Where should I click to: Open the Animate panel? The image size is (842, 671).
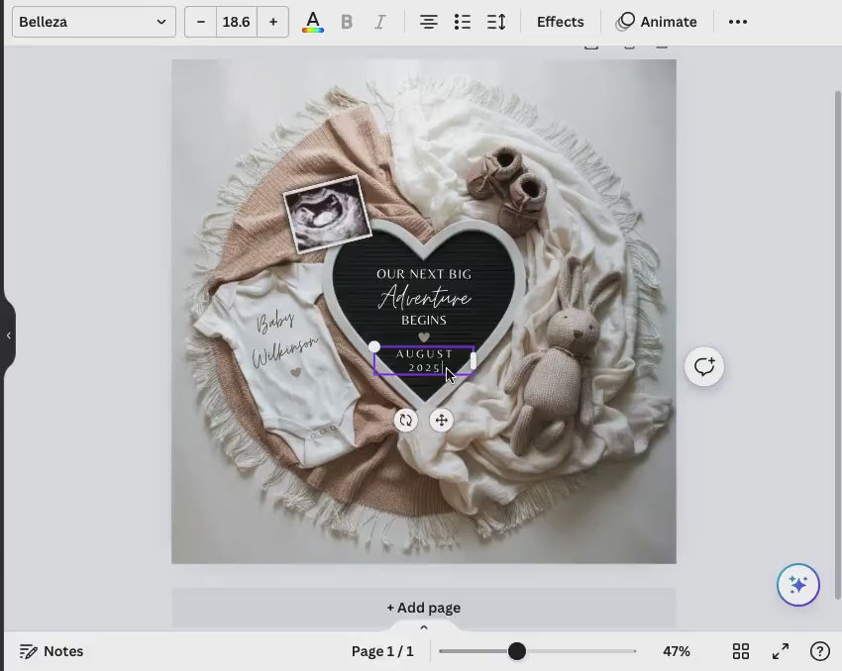(x=656, y=22)
